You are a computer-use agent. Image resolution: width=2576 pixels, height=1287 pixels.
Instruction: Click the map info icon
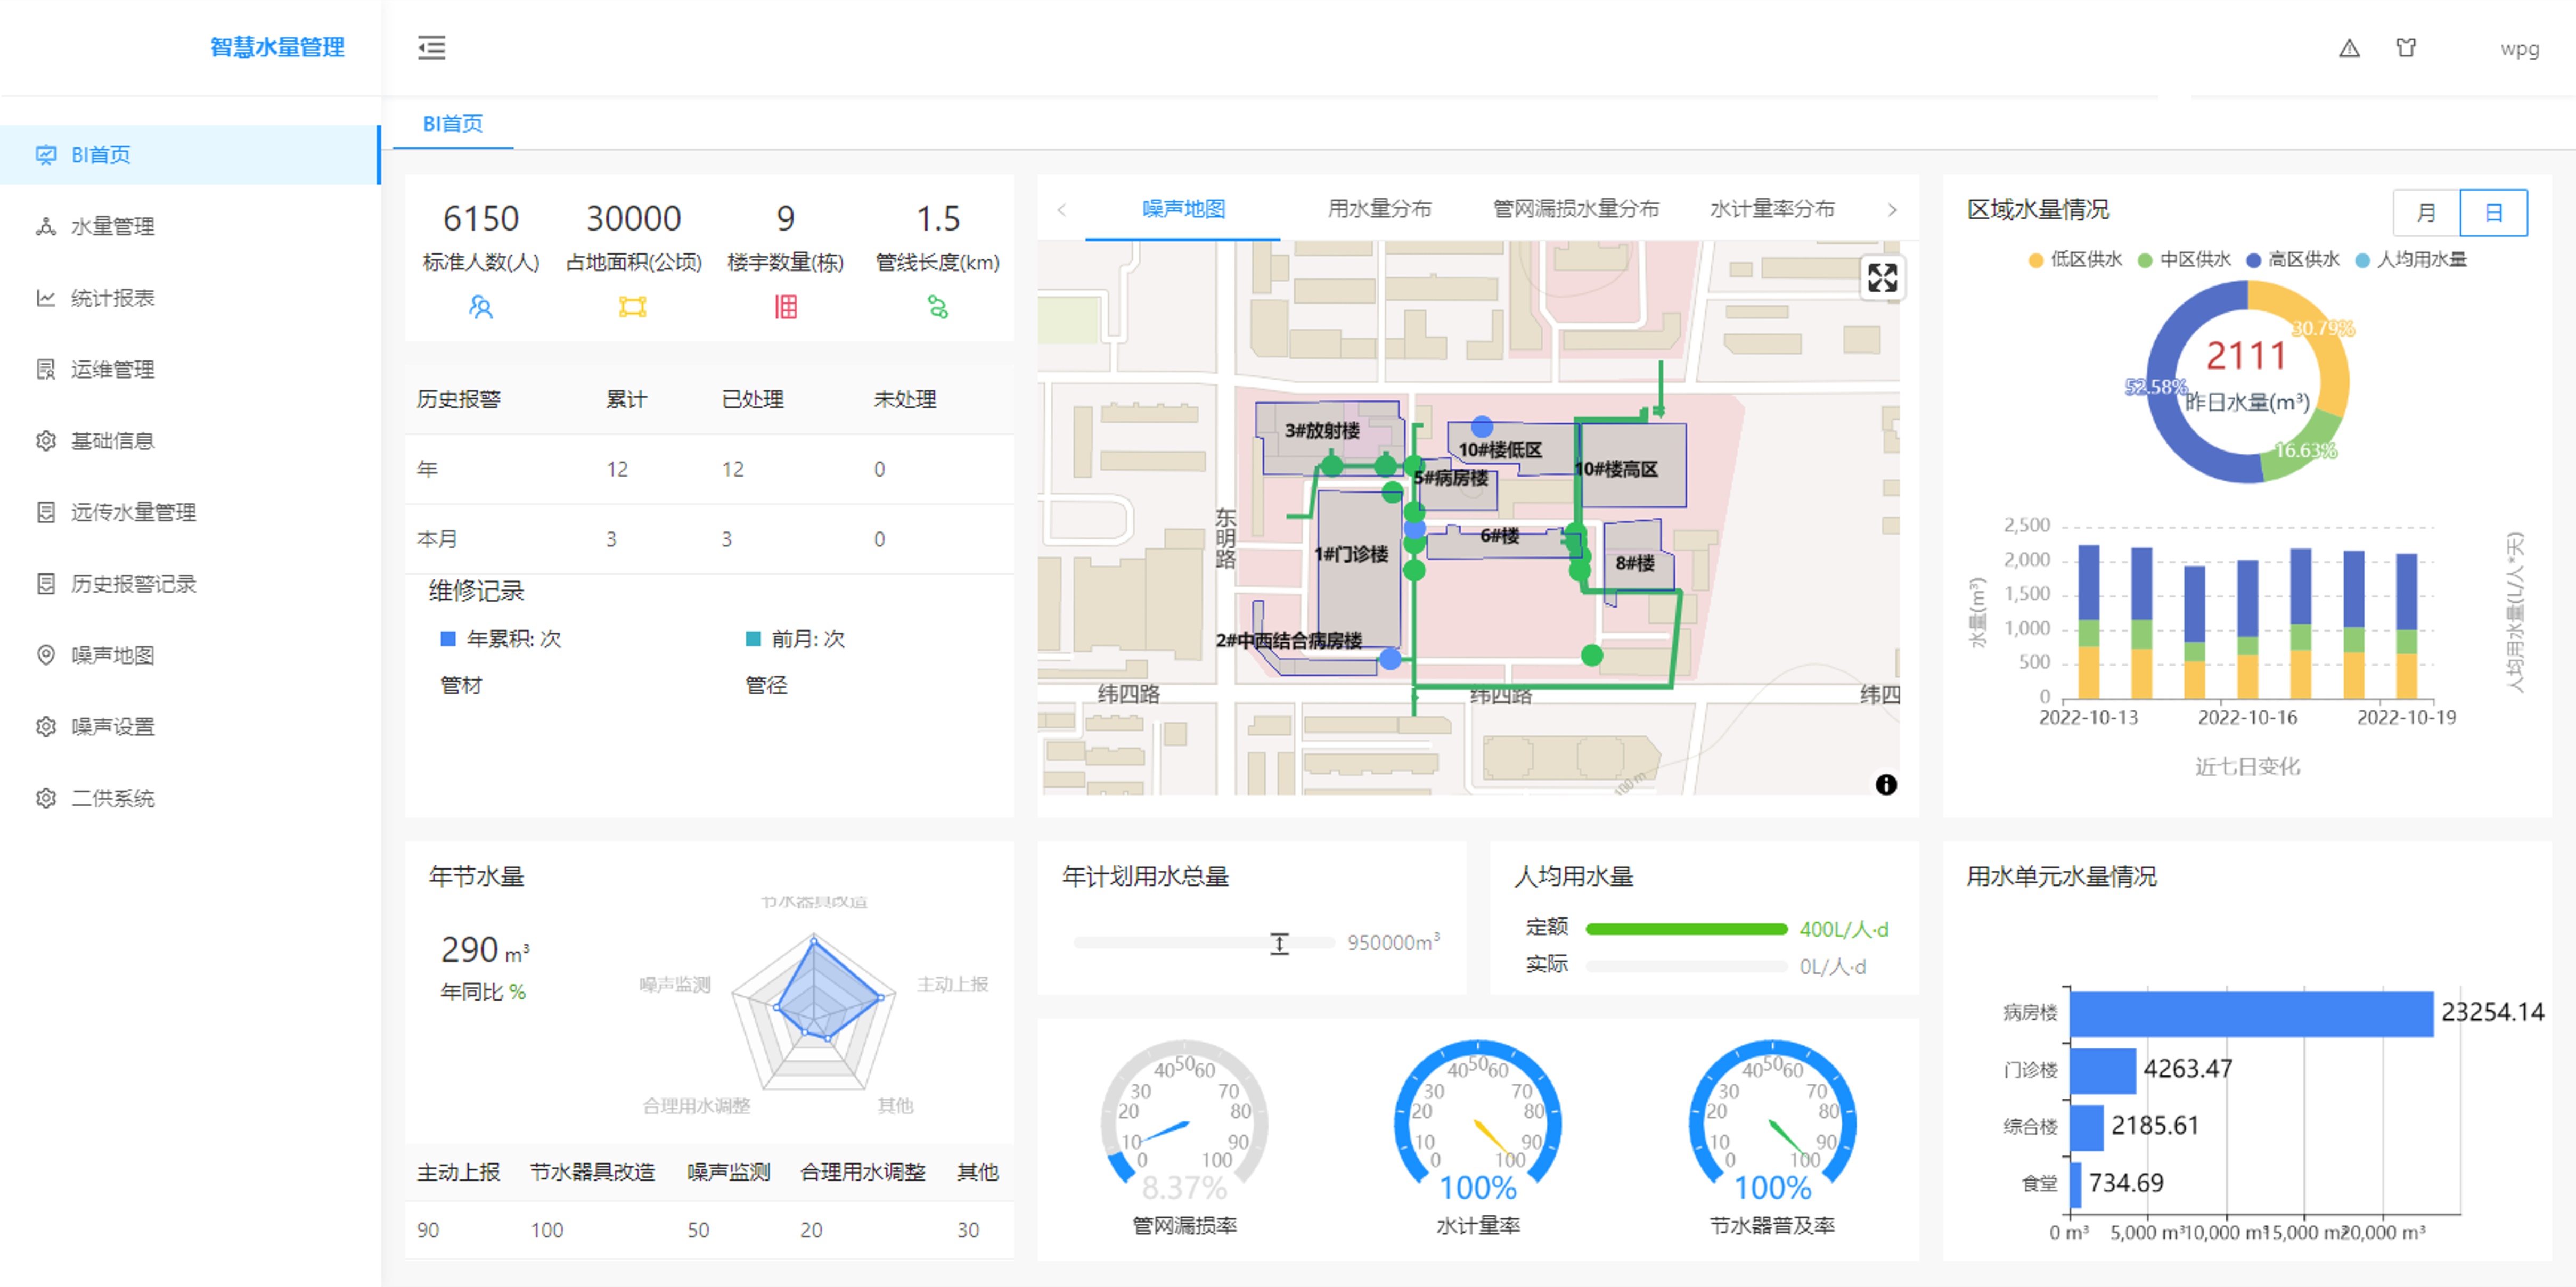click(1886, 784)
